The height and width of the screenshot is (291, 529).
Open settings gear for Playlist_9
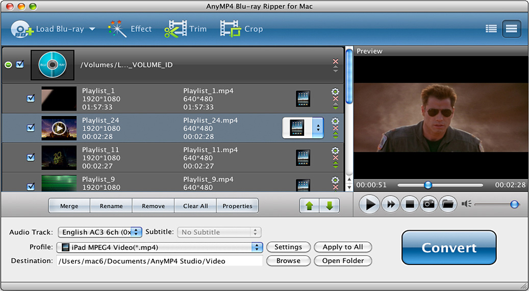[x=335, y=180]
